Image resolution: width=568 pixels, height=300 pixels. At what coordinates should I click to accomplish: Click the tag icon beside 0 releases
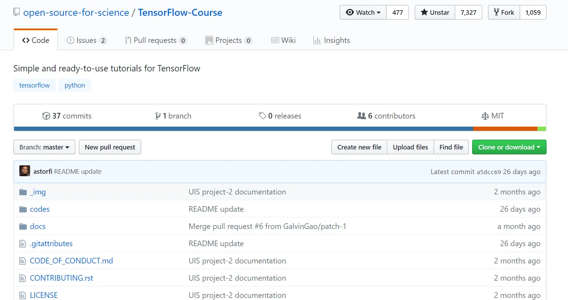(262, 115)
